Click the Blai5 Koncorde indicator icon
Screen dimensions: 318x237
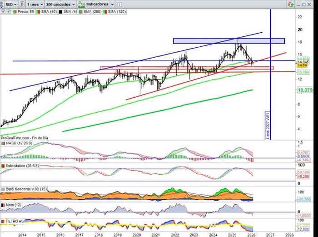pyautogui.click(x=3, y=189)
